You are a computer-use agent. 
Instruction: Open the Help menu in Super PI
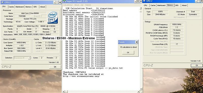click(88, 5)
